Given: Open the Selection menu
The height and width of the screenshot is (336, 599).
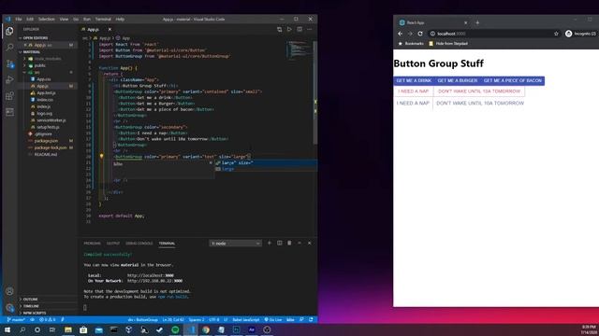Looking at the screenshot, I should [46, 19].
